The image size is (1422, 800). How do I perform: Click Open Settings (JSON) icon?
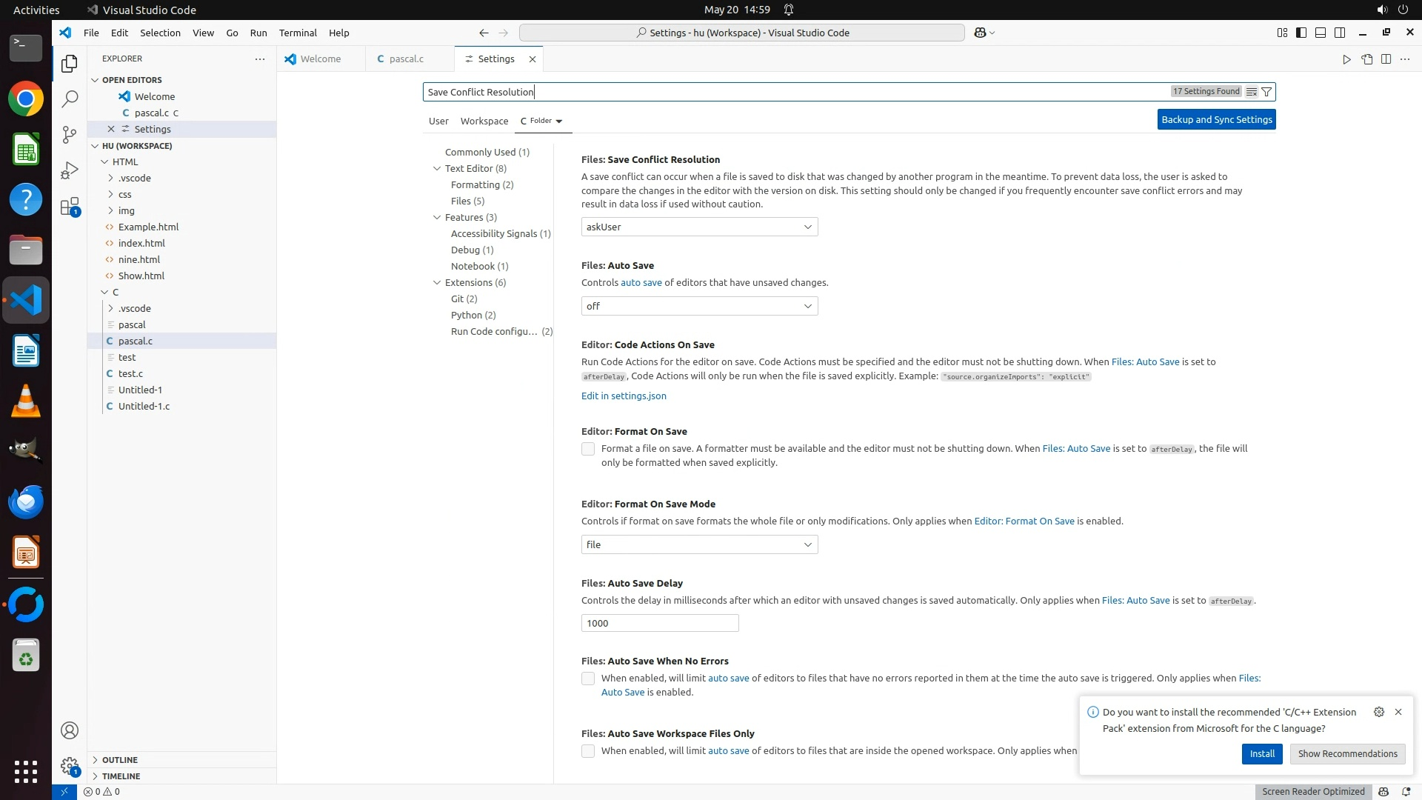1366,59
